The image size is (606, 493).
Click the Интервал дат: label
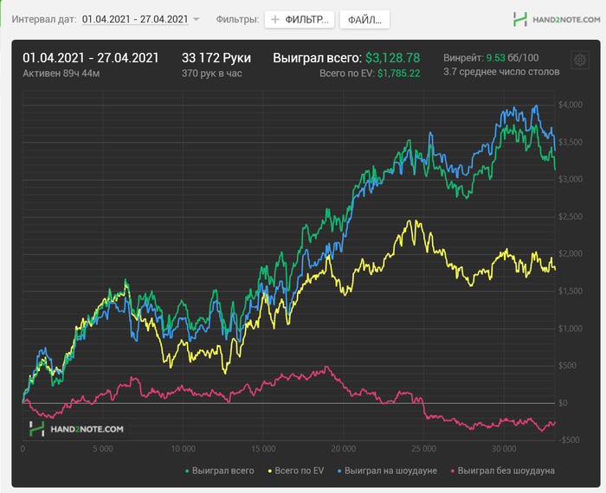click(x=44, y=19)
